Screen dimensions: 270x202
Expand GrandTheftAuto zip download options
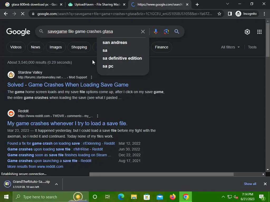pyautogui.click(x=56, y=184)
